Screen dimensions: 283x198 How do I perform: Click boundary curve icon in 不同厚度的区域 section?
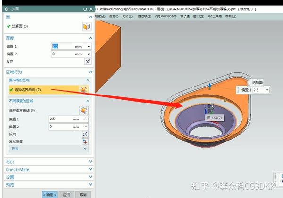pyautogui.click(x=84, y=111)
